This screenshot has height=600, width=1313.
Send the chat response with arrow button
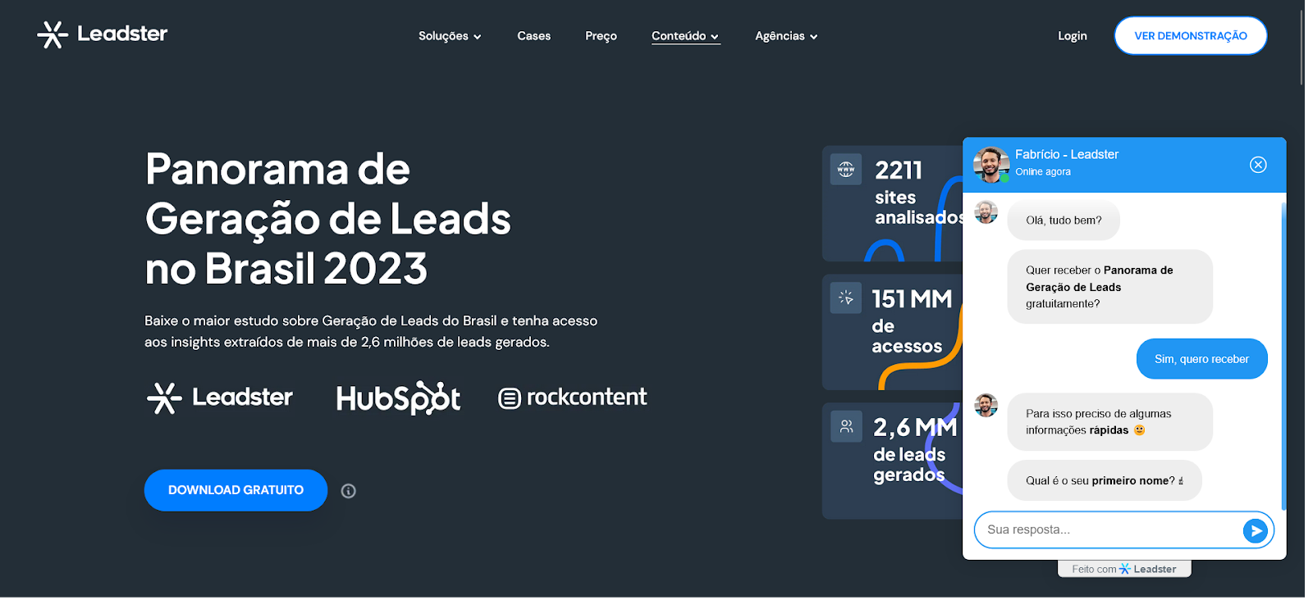pos(1255,531)
